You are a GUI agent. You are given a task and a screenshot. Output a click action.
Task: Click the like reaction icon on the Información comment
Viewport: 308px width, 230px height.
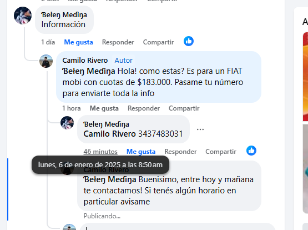[x=189, y=41]
